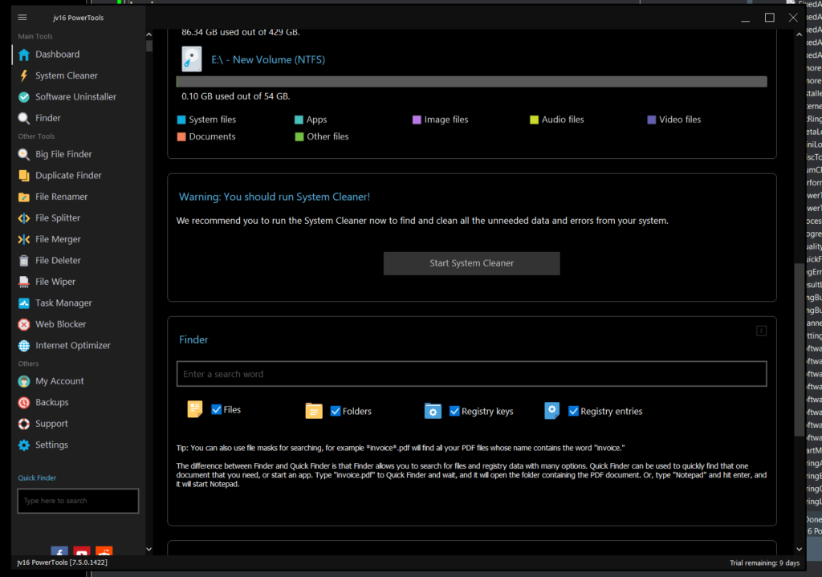Viewport: 822px width, 577px height.
Task: Click the Trial remaining: 9 days text
Action: 764,563
